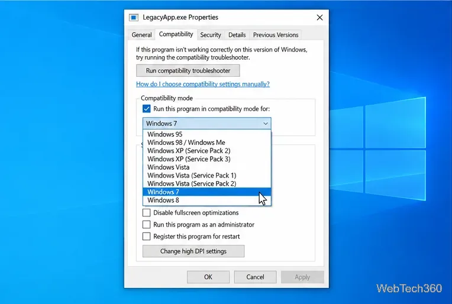Screen dimensions: 452x304
Task: Select the Compatibility tab
Action: click(x=176, y=34)
